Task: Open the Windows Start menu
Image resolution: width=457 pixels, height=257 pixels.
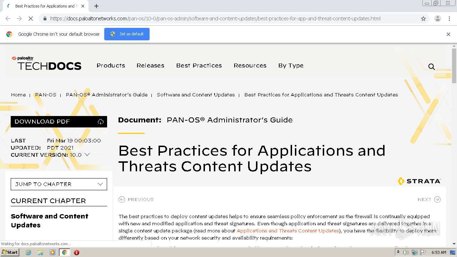Action: (x=10, y=252)
